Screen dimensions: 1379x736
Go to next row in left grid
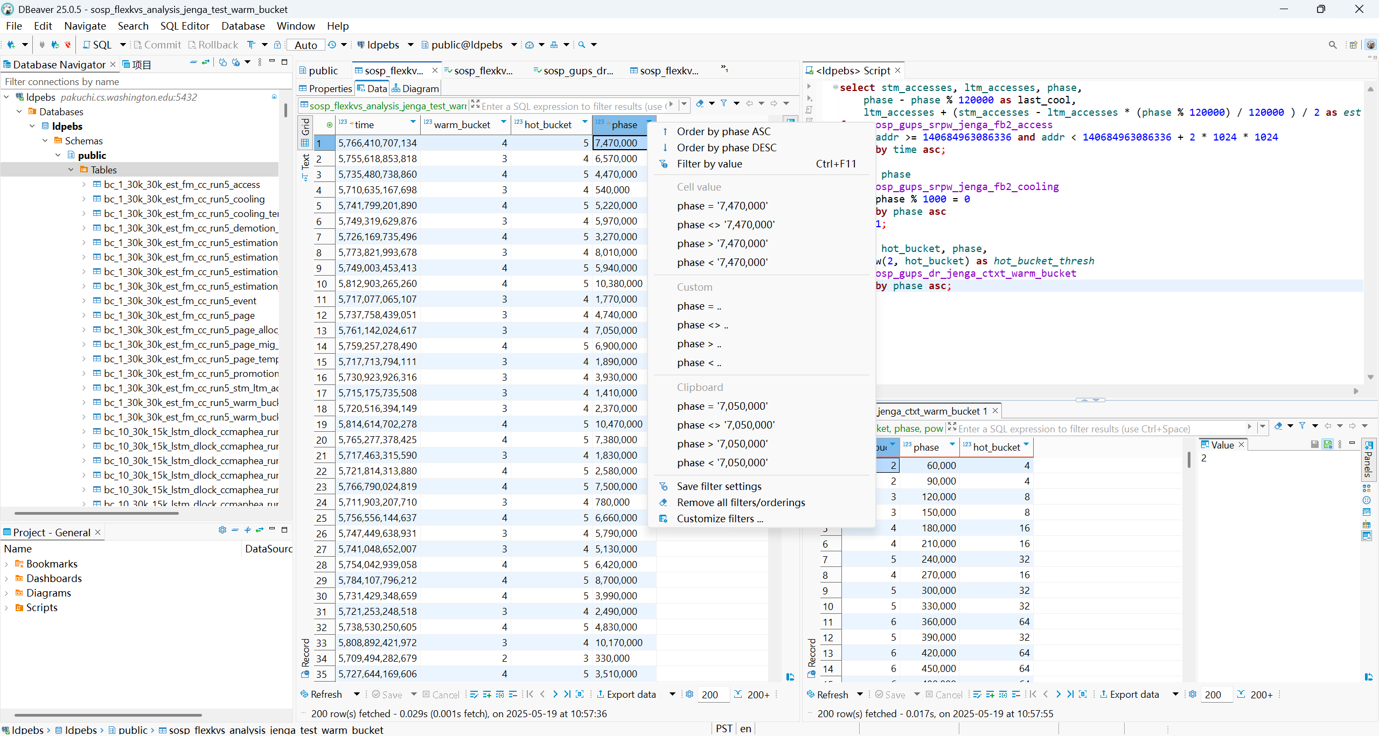(x=555, y=695)
